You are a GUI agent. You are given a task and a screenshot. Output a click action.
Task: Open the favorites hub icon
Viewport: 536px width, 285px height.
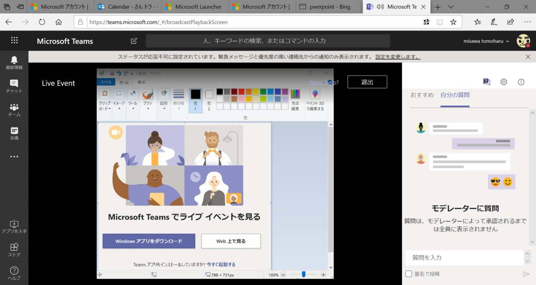[477, 21]
